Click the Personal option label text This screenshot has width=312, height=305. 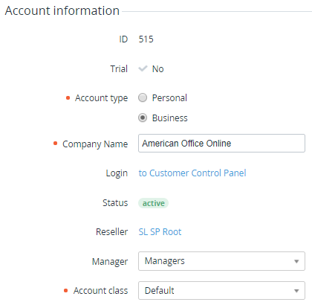tap(169, 97)
